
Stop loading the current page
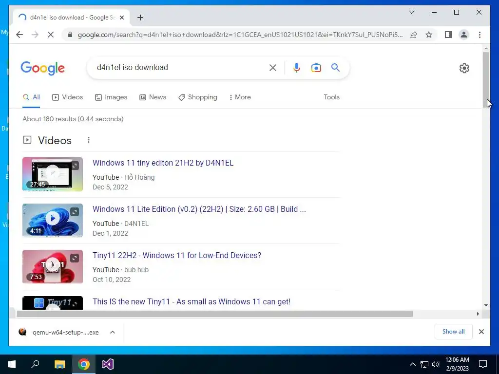[x=51, y=35]
